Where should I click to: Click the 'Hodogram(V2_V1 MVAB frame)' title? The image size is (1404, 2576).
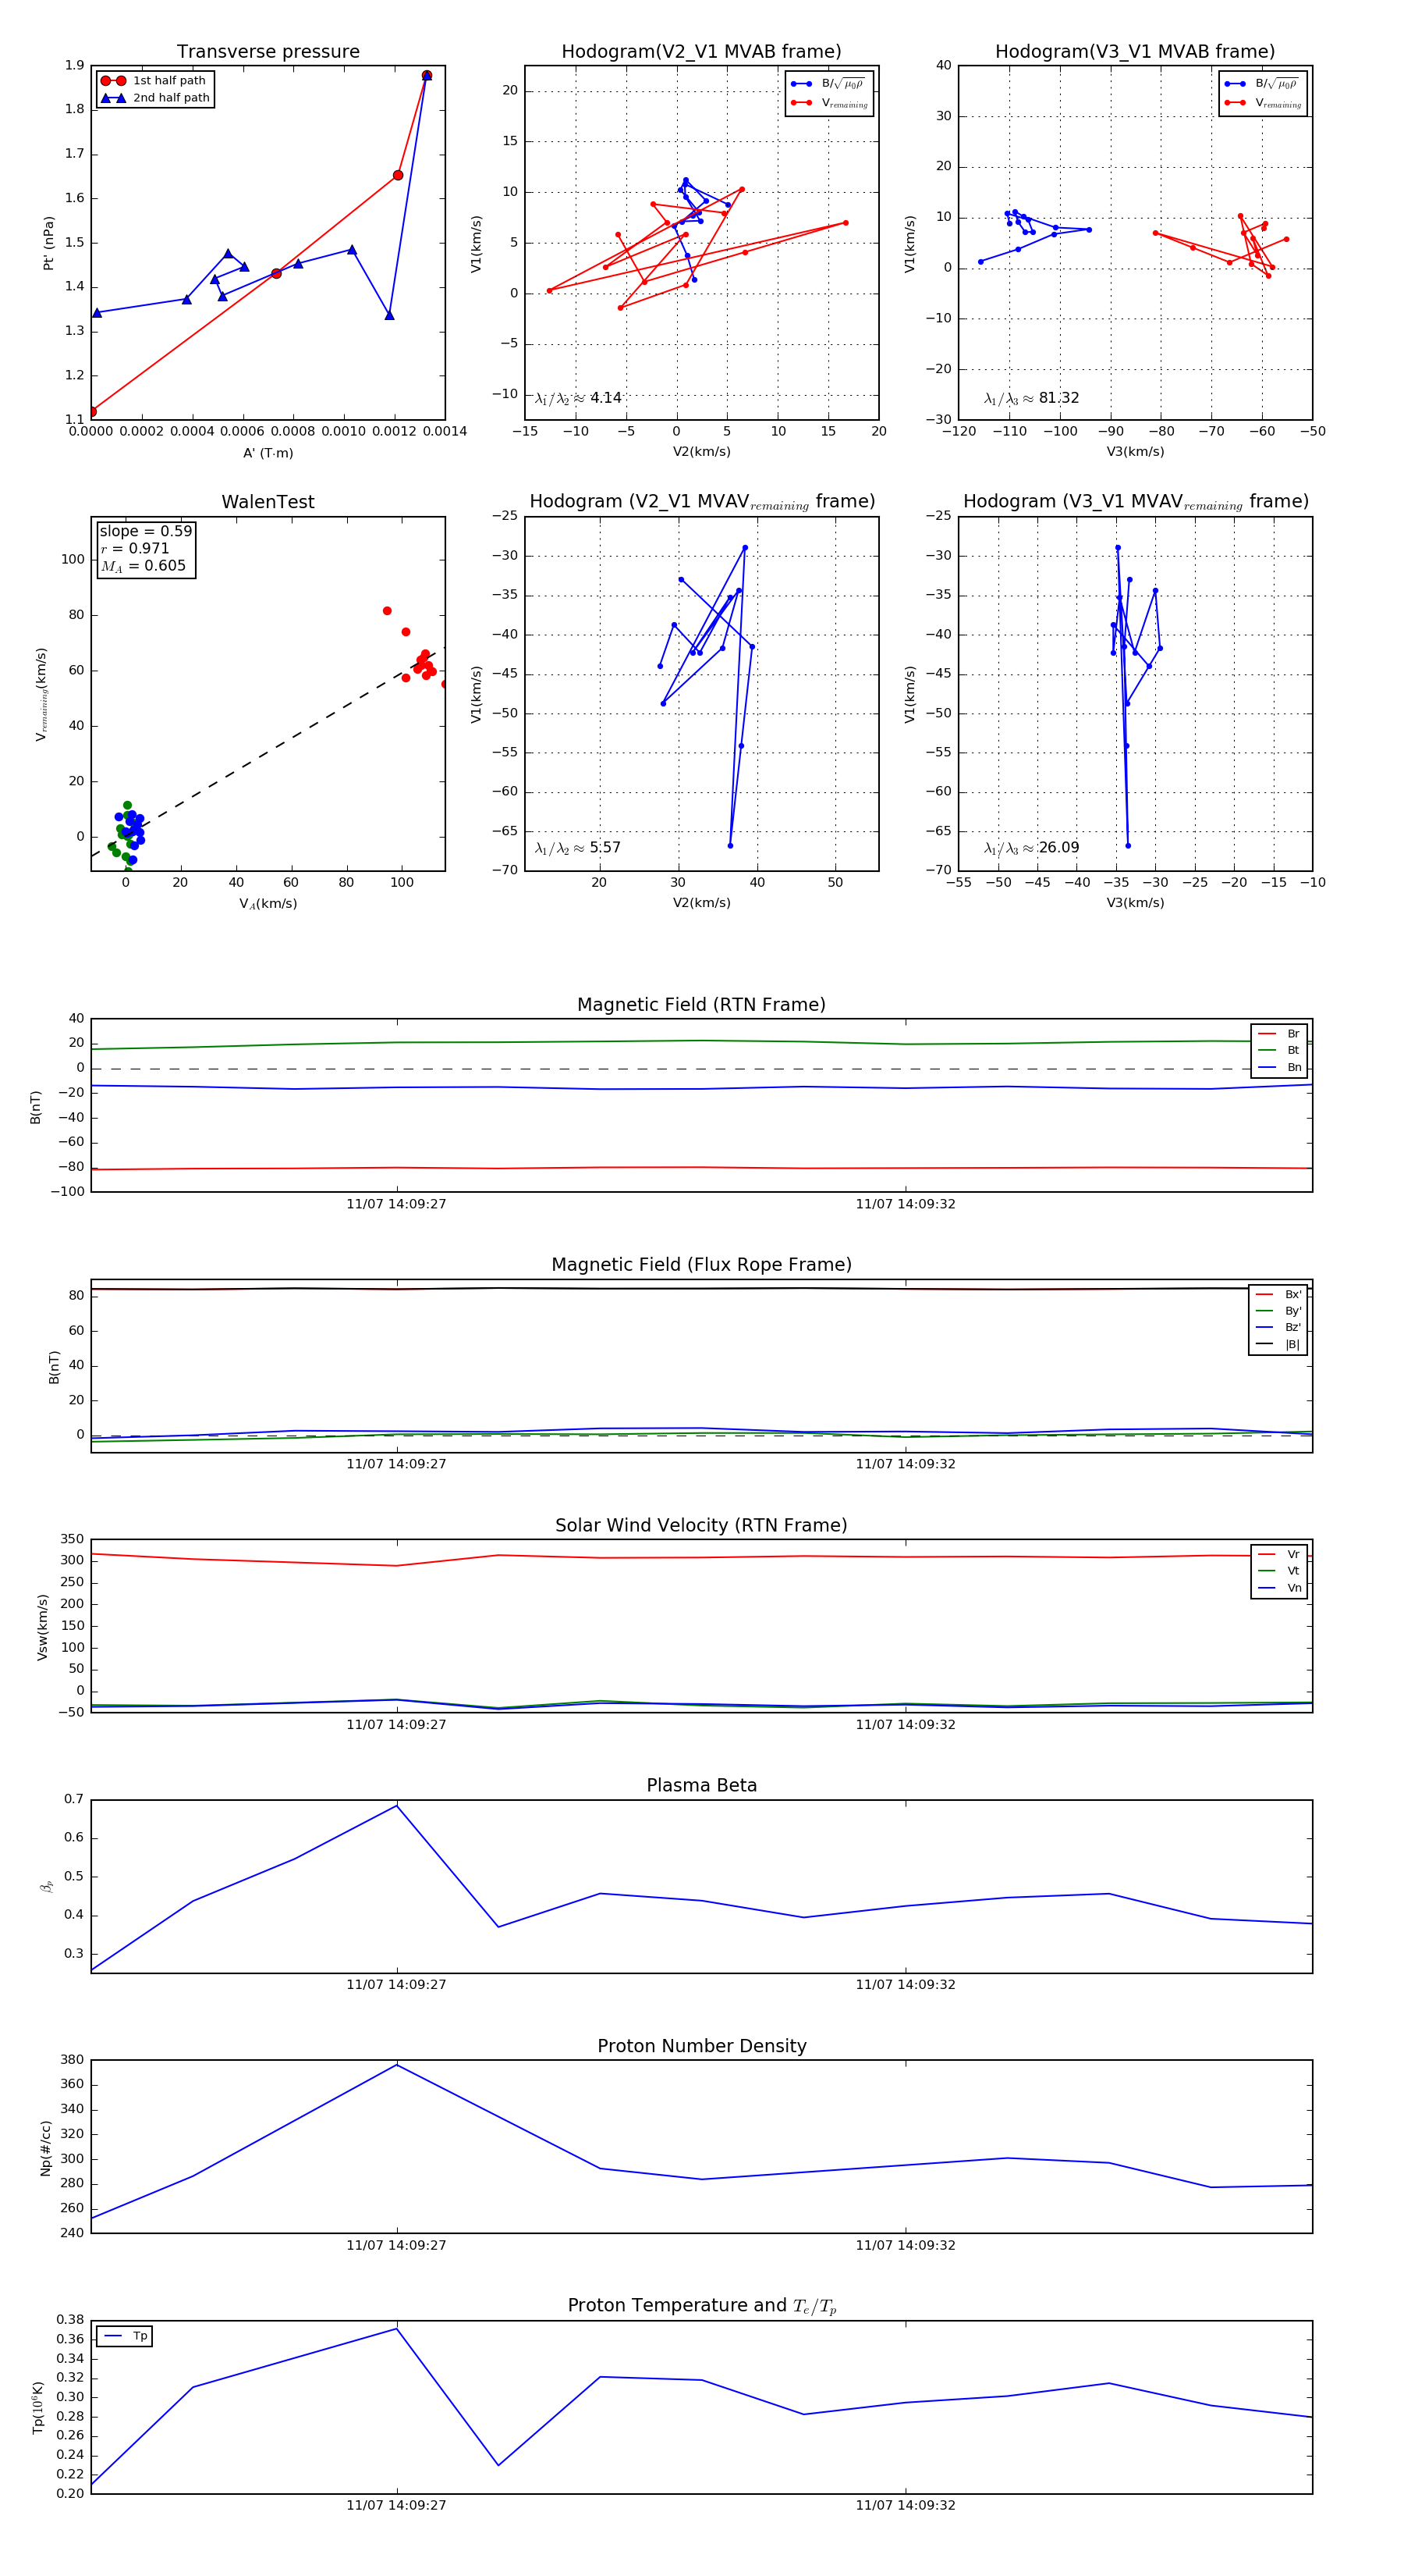701,51
